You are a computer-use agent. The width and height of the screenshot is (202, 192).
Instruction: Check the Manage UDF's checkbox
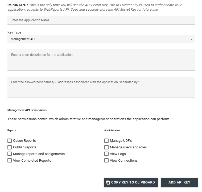(x=106, y=141)
